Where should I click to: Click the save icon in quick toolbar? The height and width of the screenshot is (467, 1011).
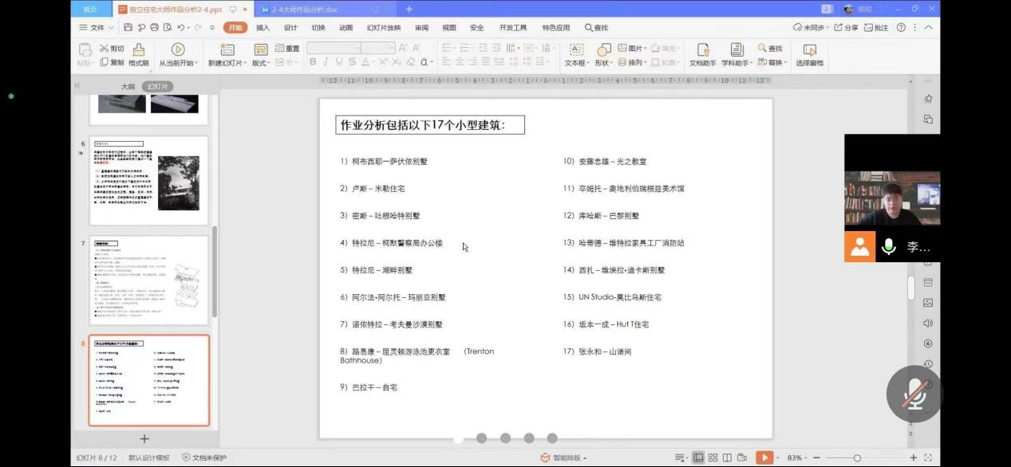pos(128,27)
